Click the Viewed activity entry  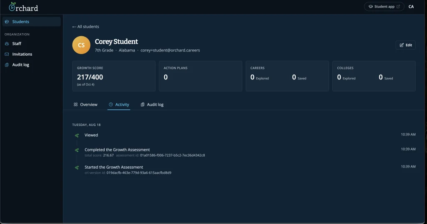(x=91, y=135)
